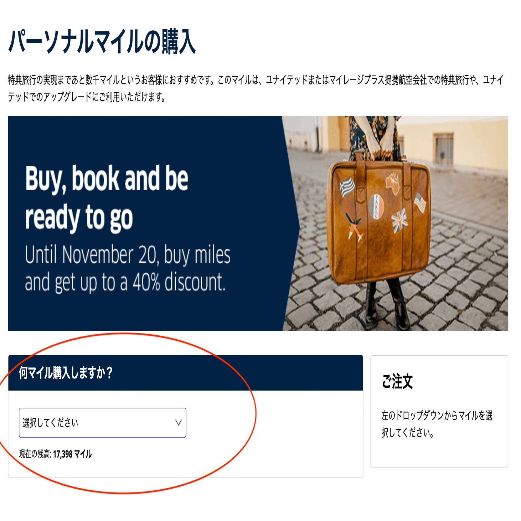Click the 17,398 マイル balance figure
The image size is (521, 521).
(x=72, y=454)
